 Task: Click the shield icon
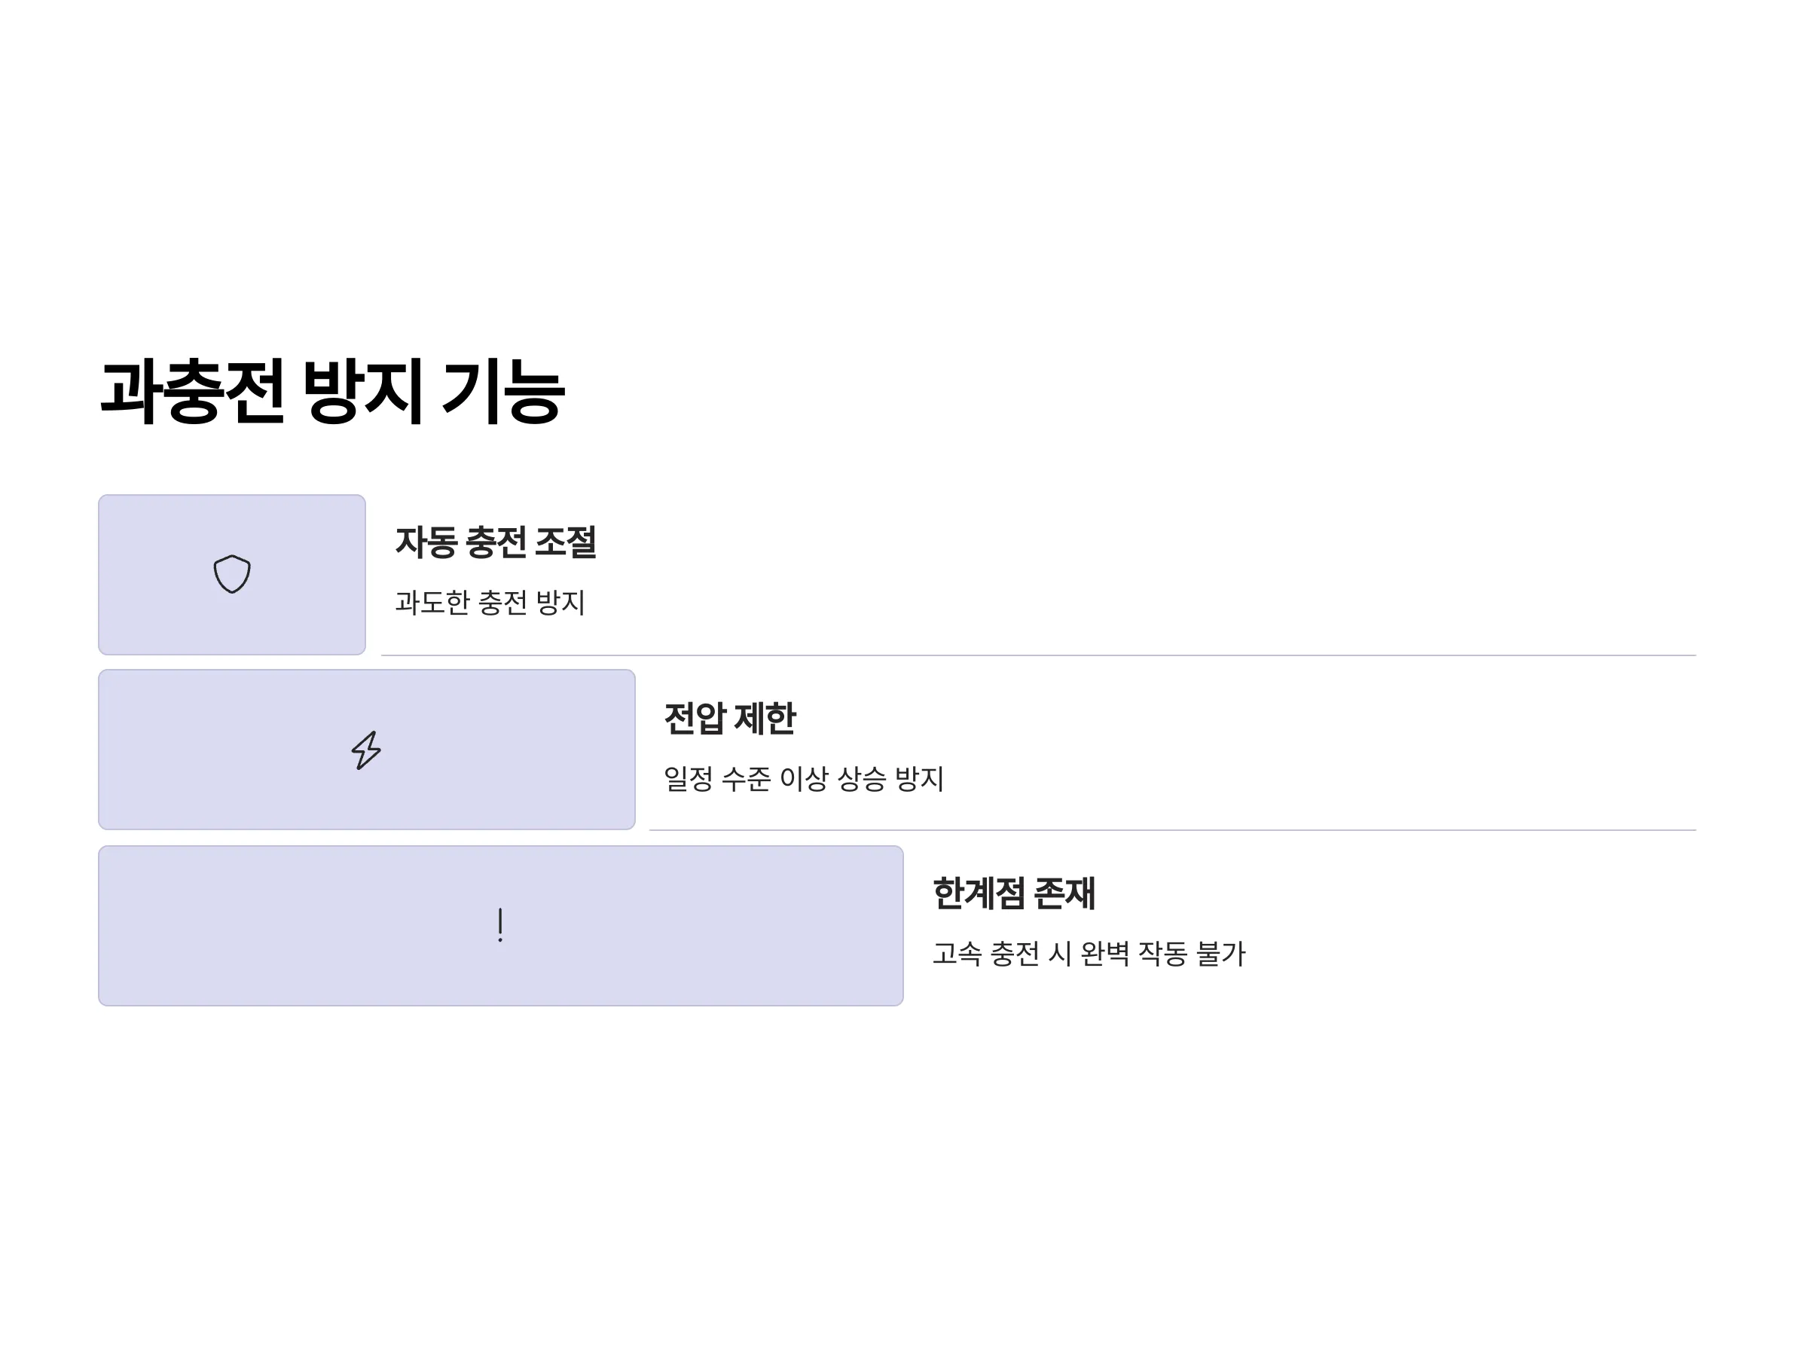coord(232,574)
